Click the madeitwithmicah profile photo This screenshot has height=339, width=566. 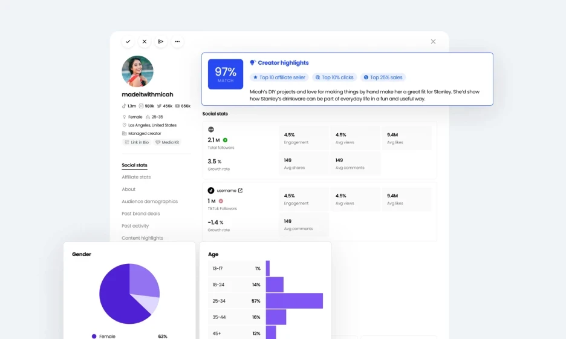137,71
